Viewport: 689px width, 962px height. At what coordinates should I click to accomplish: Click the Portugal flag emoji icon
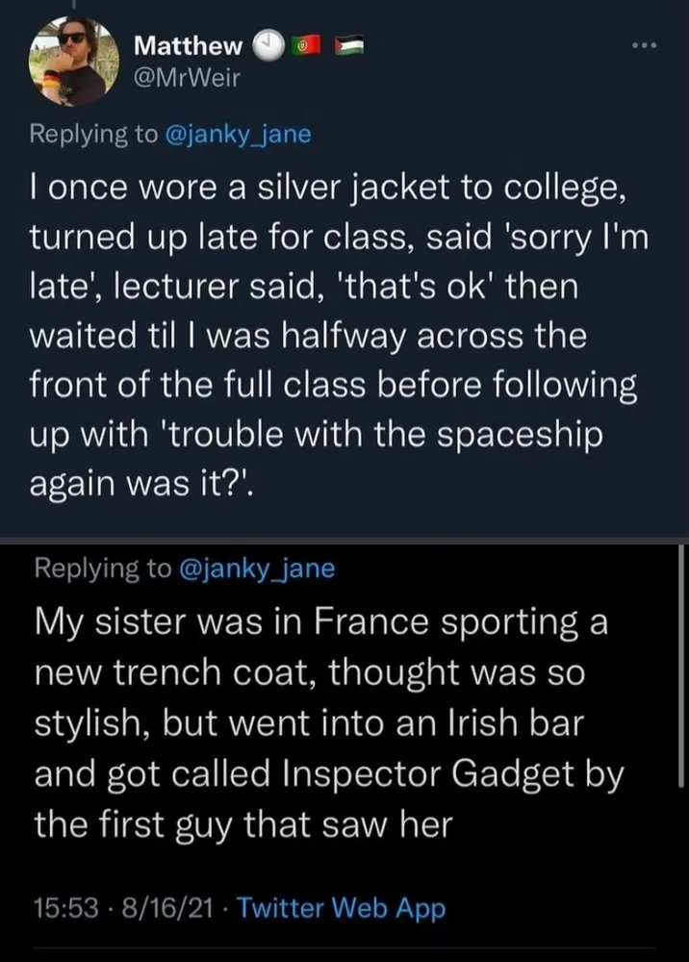coord(304,44)
